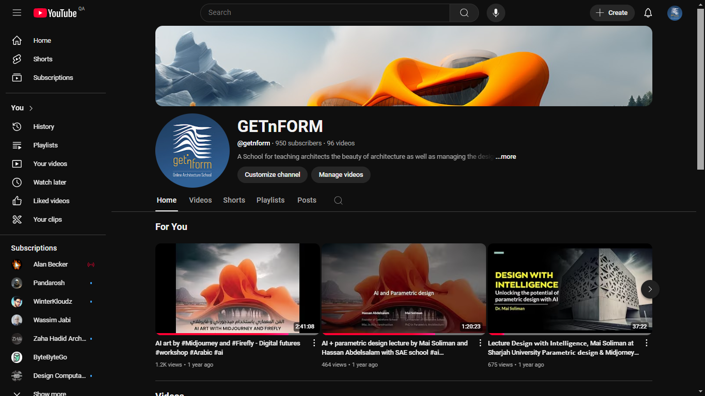This screenshot has width=705, height=396.
Task: Click the search magnifier button
Action: pos(464,13)
